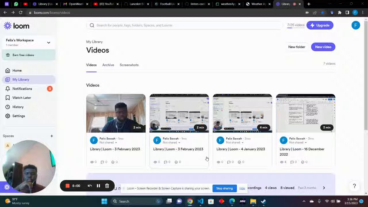Click the 7/25 videos usage indicator
The image size is (368, 207).
pos(296,25)
